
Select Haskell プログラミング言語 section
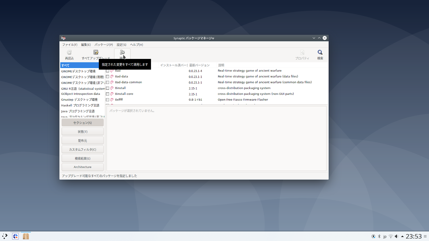(83, 106)
